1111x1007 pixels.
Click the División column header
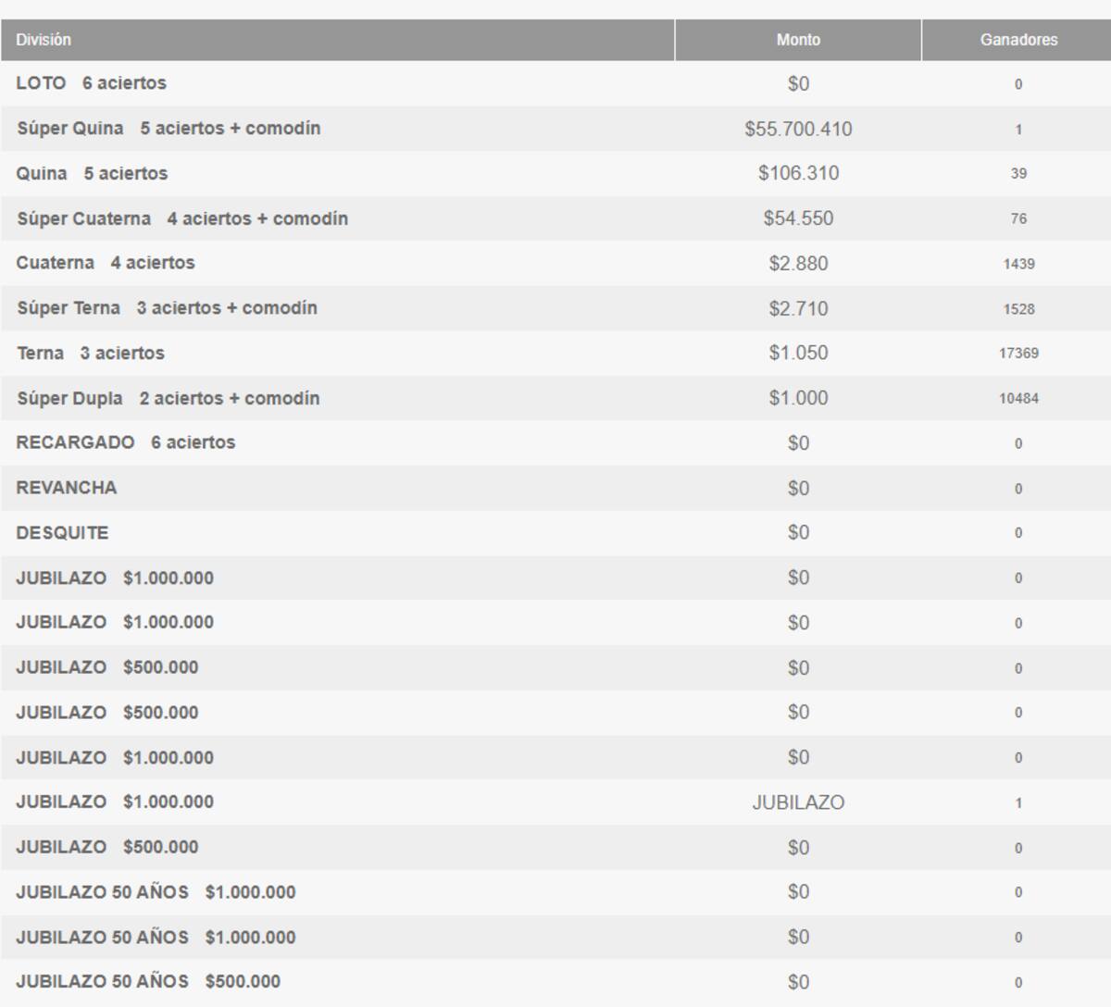[x=337, y=40]
